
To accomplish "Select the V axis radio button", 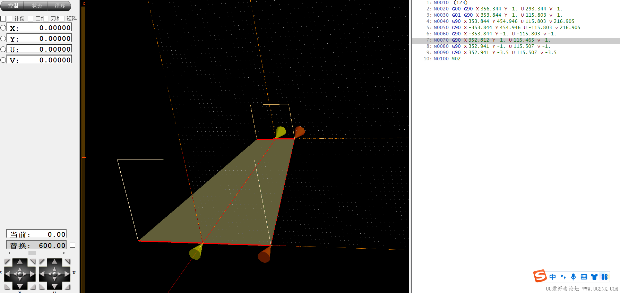I will (3, 60).
